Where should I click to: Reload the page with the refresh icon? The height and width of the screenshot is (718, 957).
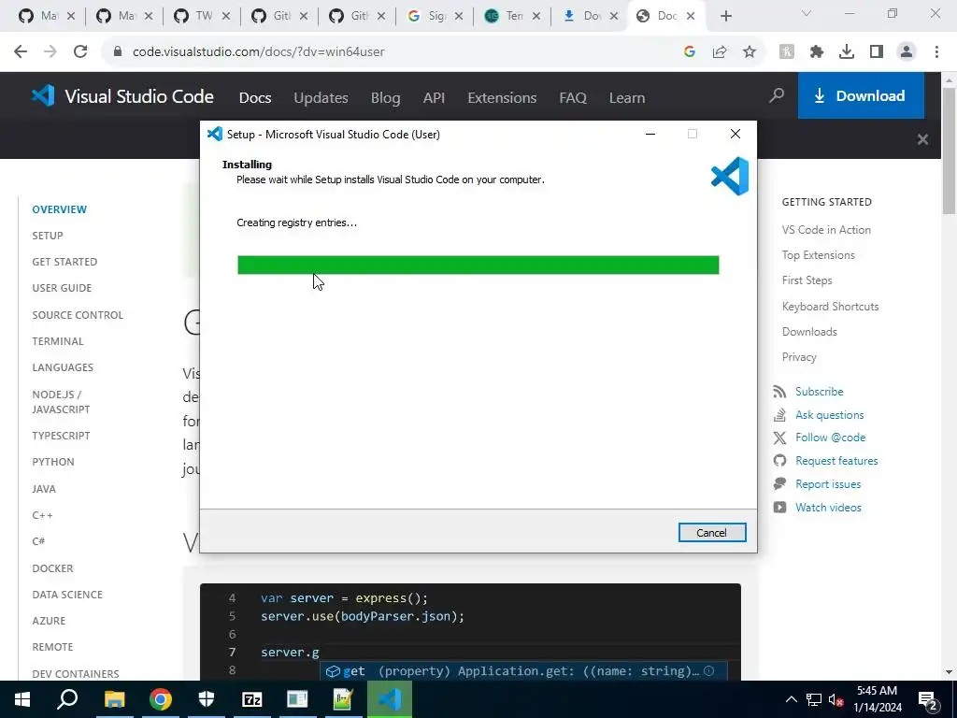(x=80, y=52)
